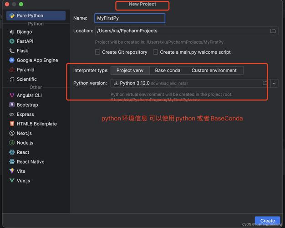Choose Angular CLI project label
The height and width of the screenshot is (228, 285).
tap(29, 95)
